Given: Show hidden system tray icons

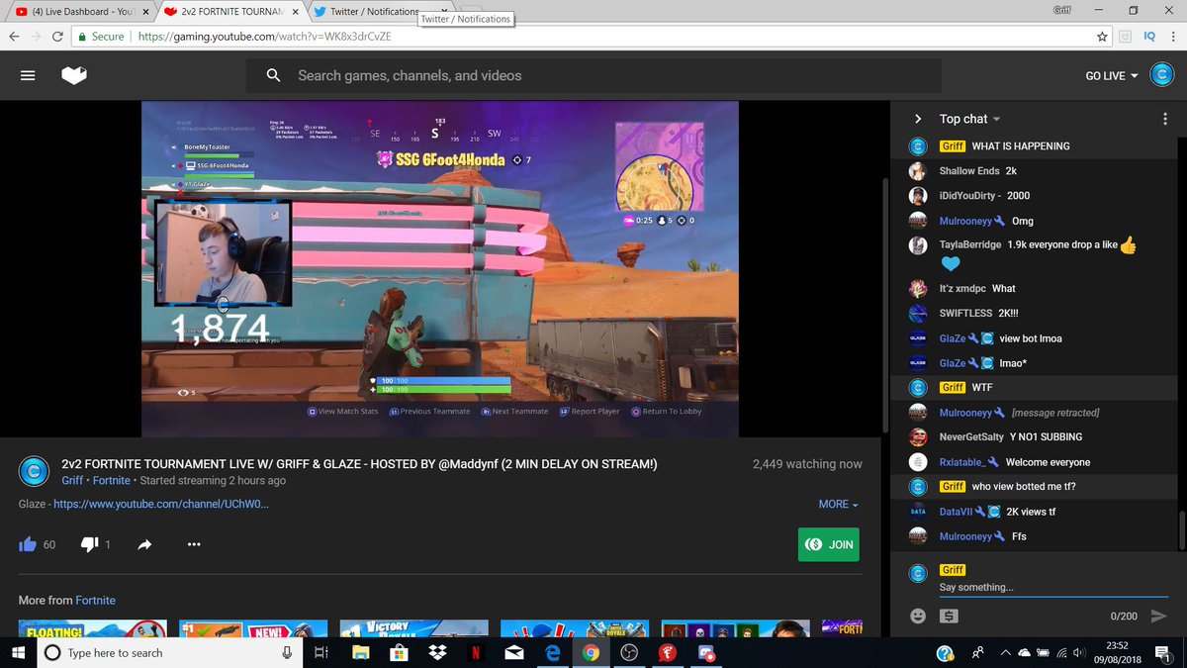Looking at the screenshot, I should point(1007,653).
